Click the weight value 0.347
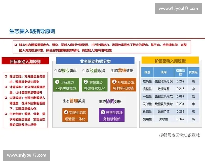Image resolution: width=205 pixels, height=164 pixels. [x=180, y=119]
